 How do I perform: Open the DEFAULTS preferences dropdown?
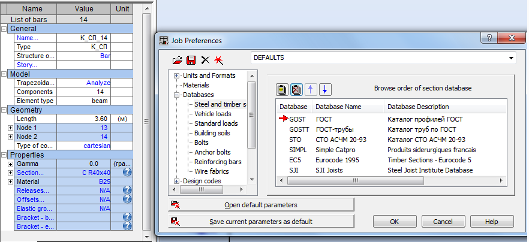[x=510, y=58]
